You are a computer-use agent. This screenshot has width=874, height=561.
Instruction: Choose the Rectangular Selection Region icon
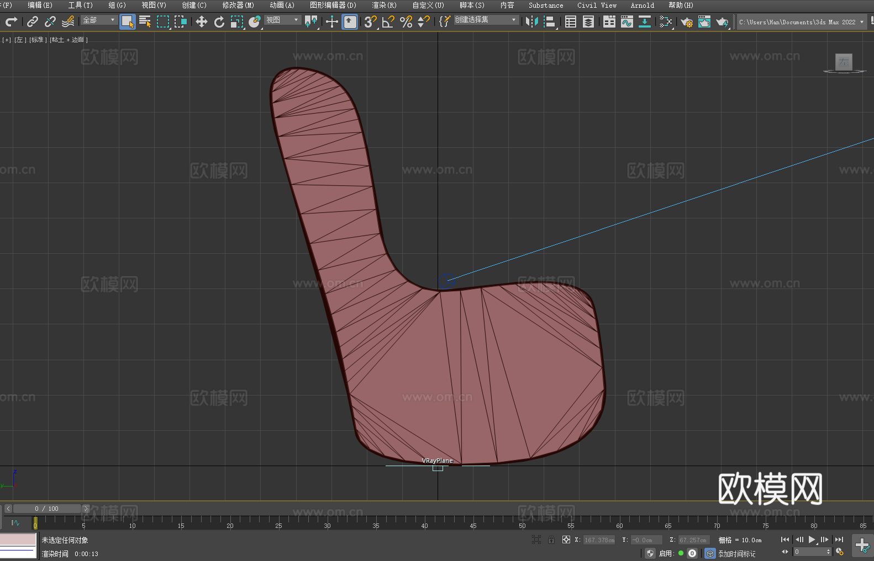pos(163,22)
